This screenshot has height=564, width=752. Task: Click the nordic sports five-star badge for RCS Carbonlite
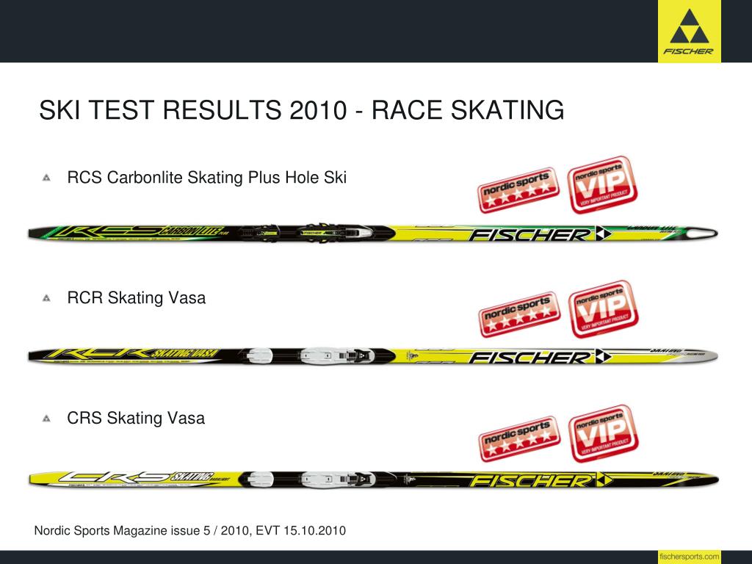point(518,190)
